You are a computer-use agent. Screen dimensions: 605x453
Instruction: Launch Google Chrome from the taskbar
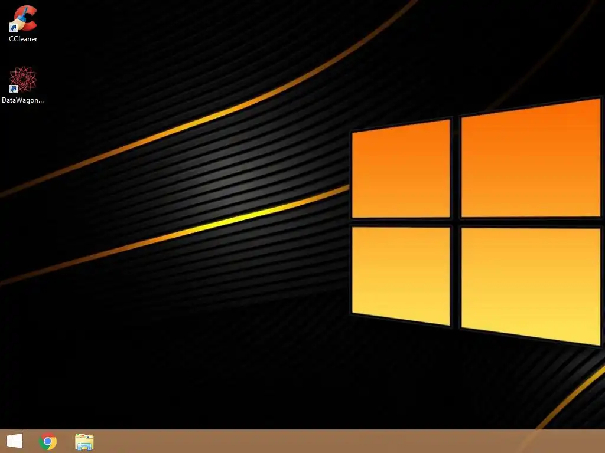coord(48,441)
